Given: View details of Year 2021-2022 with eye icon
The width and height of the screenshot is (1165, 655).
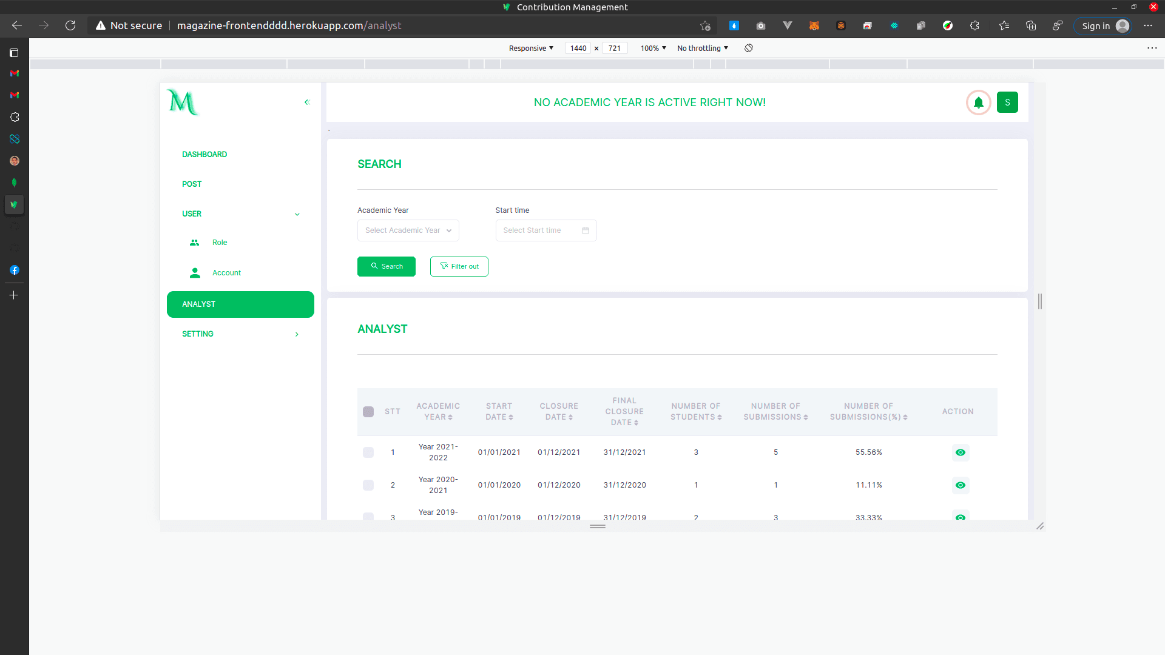Looking at the screenshot, I should pos(961,452).
